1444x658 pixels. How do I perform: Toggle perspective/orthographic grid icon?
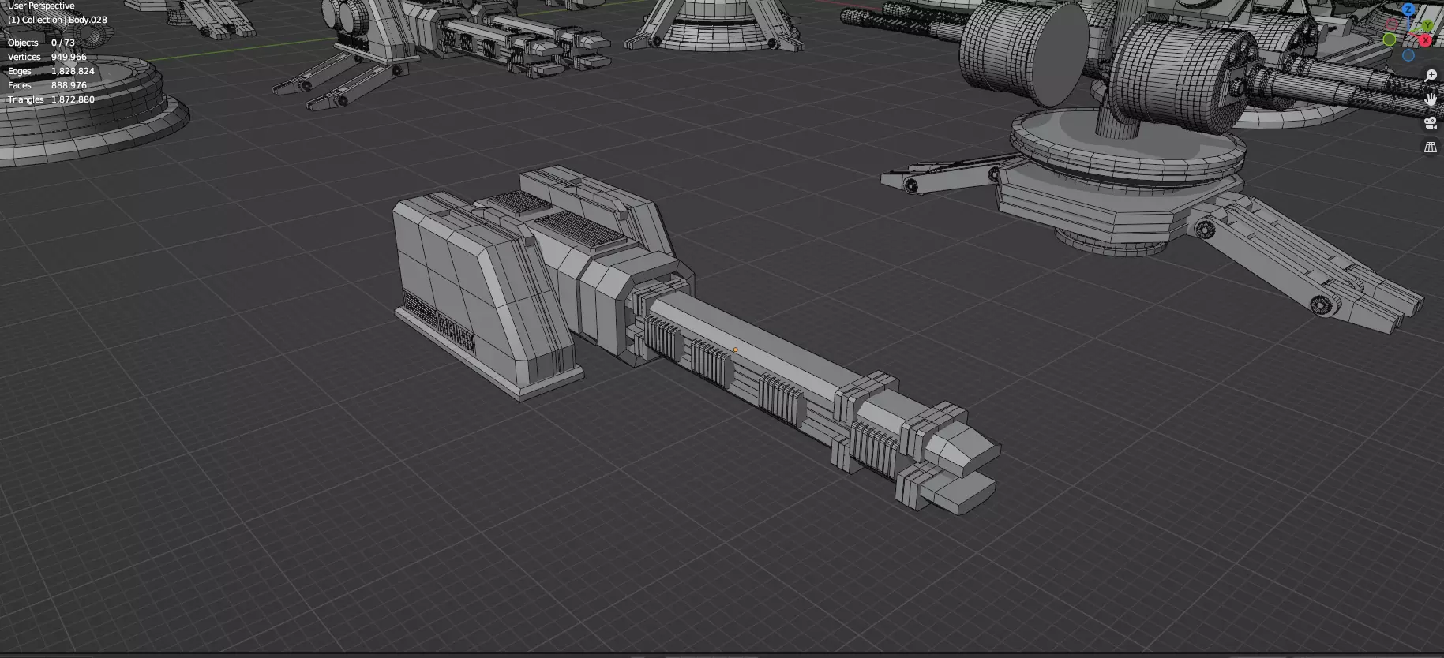1431,147
